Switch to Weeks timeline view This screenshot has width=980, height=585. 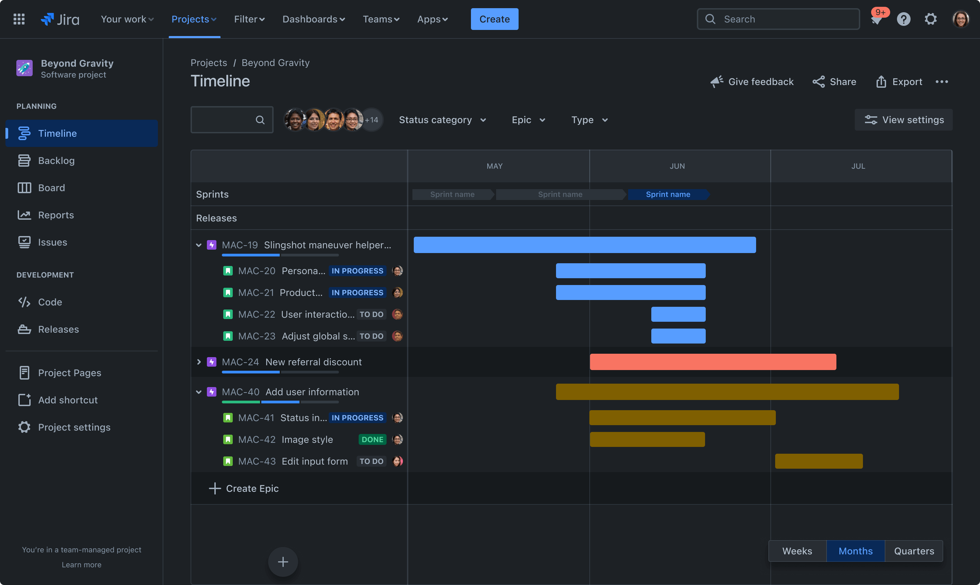[797, 551]
